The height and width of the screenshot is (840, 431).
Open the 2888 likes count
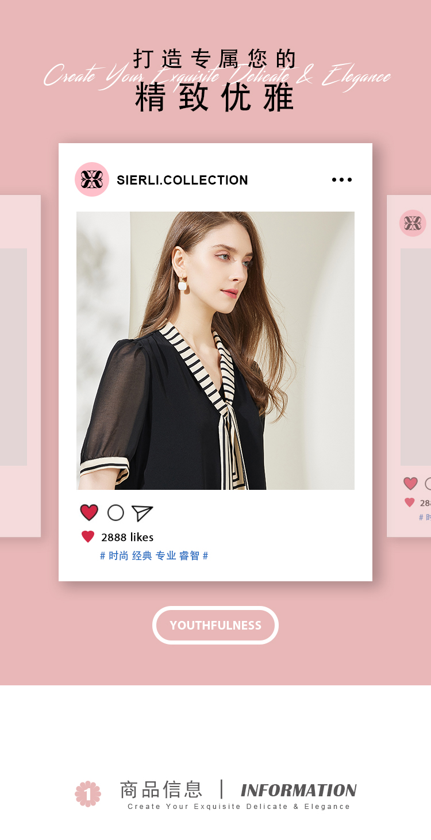pyautogui.click(x=128, y=537)
